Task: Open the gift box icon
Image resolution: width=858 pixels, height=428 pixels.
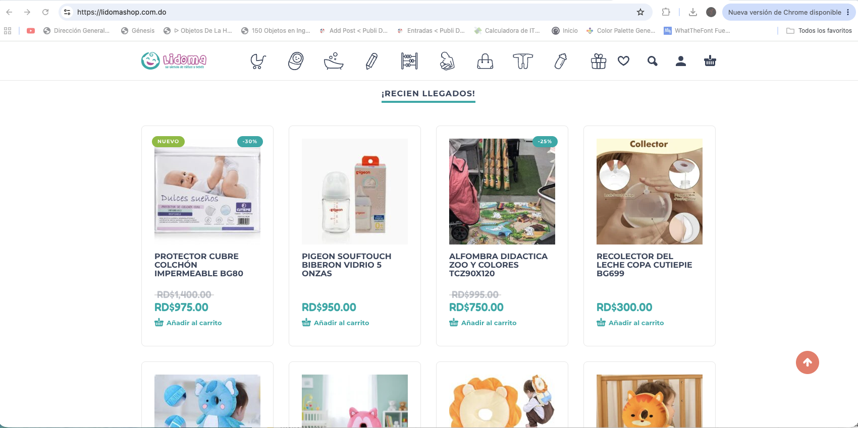Action: coord(599,61)
